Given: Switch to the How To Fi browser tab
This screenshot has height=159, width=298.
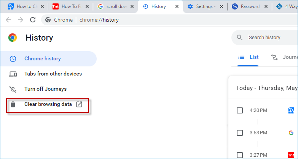Looking at the screenshot, I should pyautogui.click(x=70, y=6).
